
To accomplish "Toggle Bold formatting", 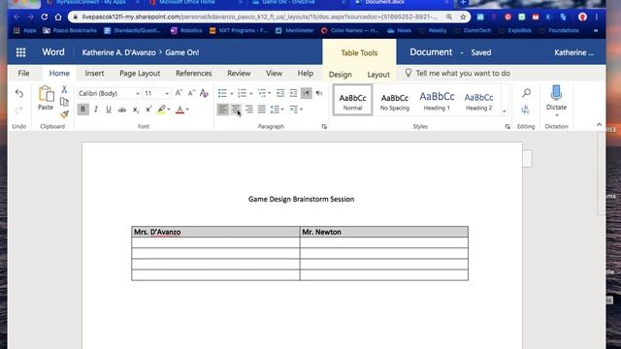I will (82, 110).
